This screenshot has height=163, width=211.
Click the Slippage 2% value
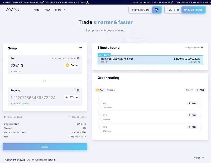pyautogui.click(x=84, y=128)
